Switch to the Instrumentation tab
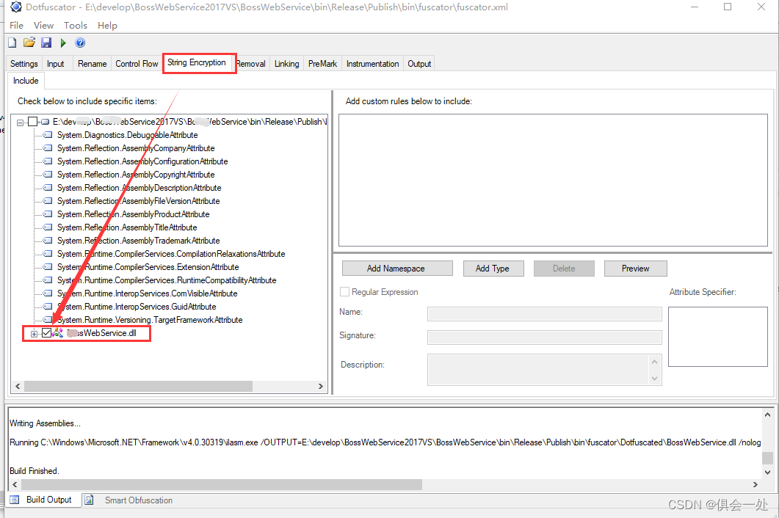Viewport: 779px width, 518px height. tap(372, 64)
